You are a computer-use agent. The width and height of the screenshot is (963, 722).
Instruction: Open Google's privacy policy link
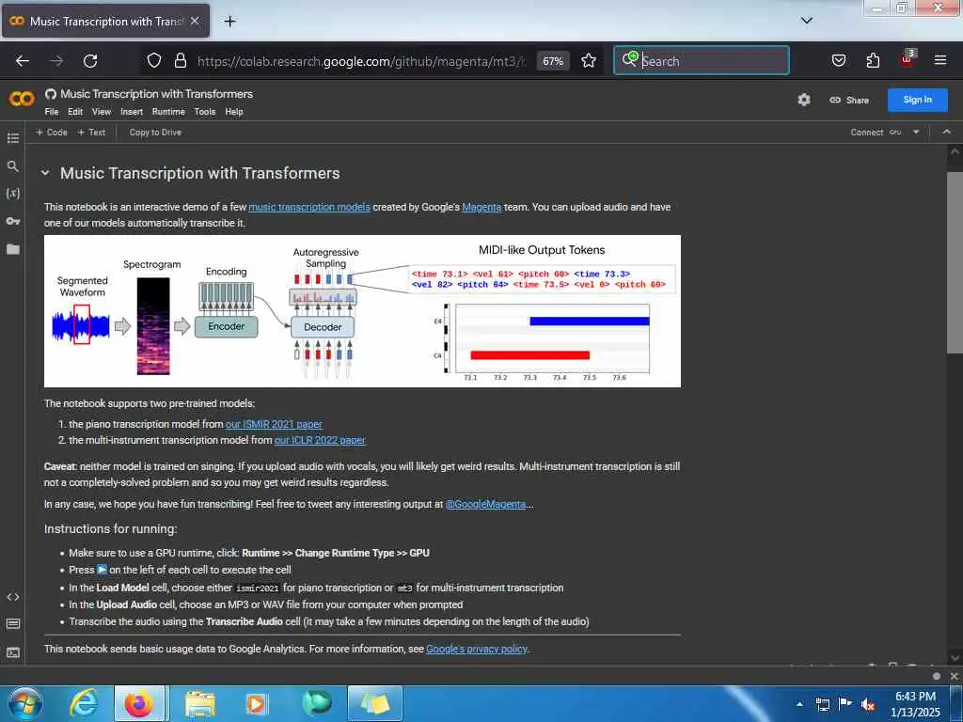(x=477, y=649)
